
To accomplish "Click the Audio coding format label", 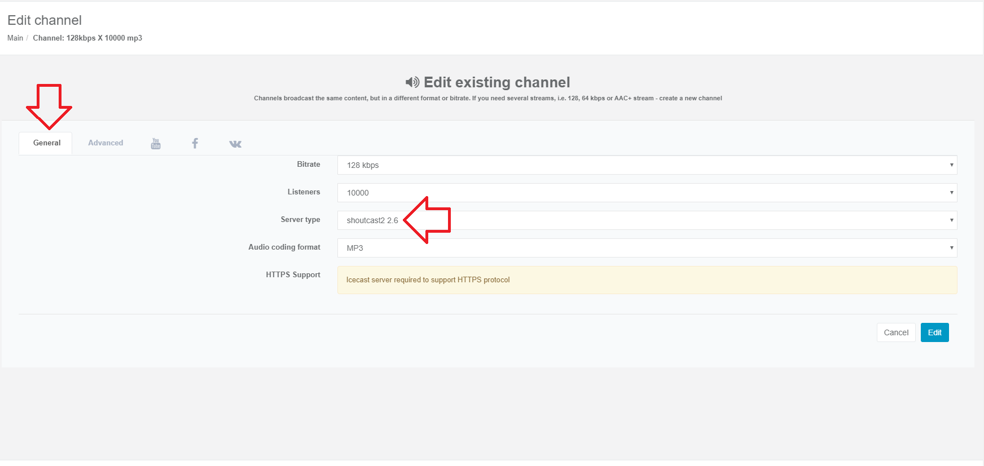I will [284, 247].
